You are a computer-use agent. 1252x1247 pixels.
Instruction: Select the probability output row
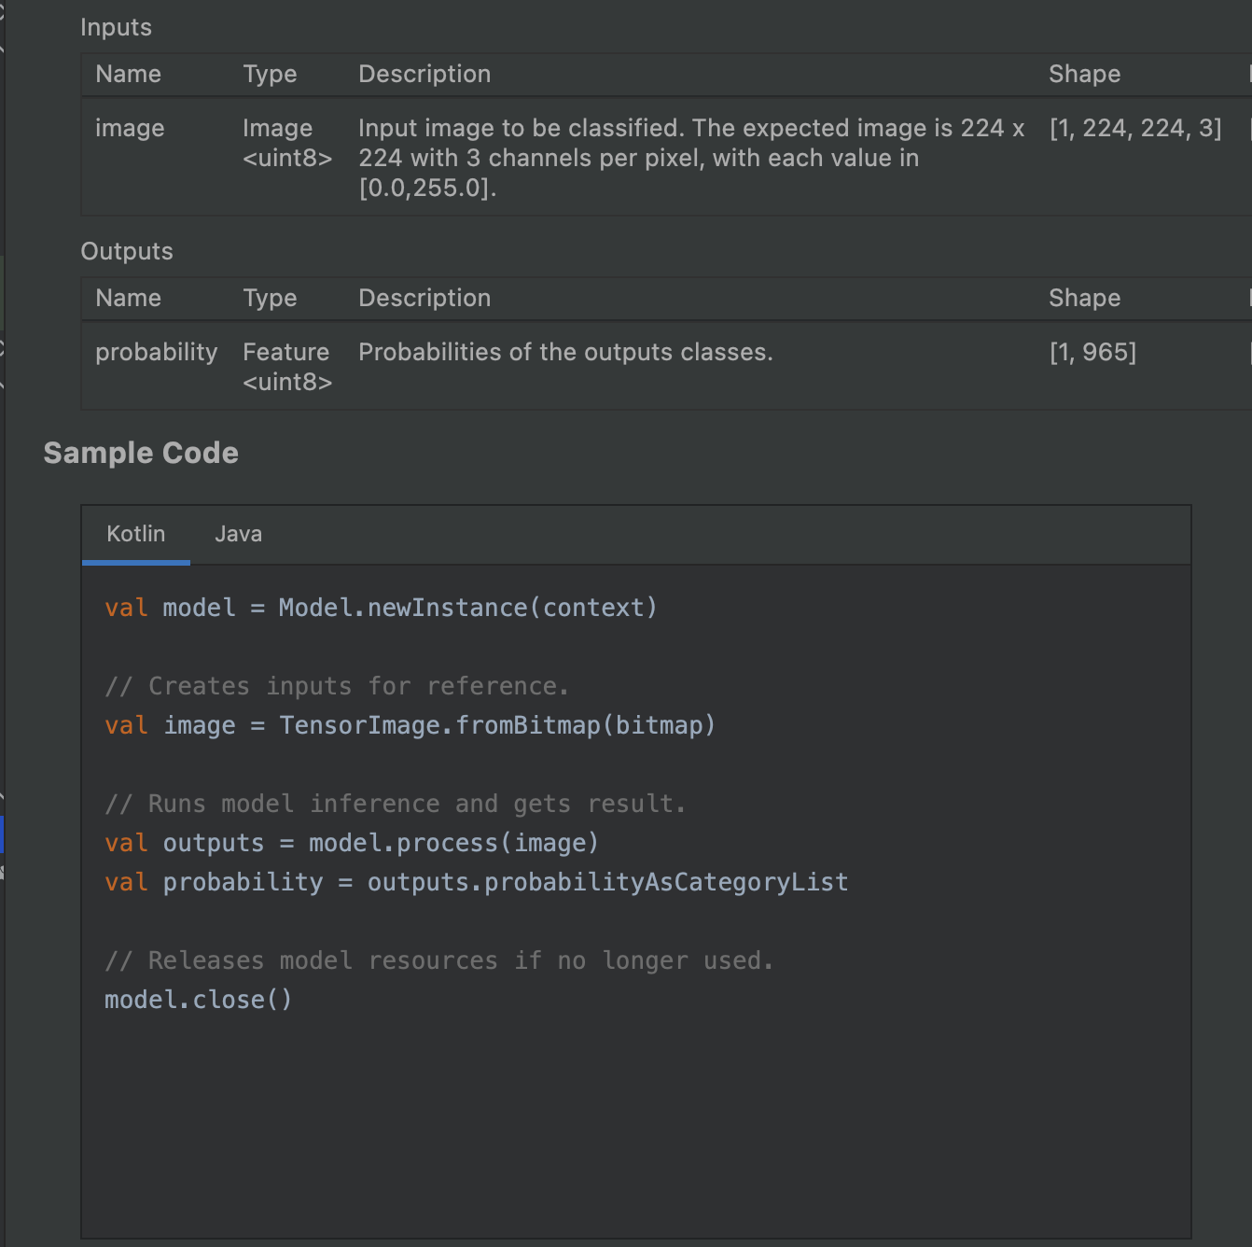tap(156, 352)
